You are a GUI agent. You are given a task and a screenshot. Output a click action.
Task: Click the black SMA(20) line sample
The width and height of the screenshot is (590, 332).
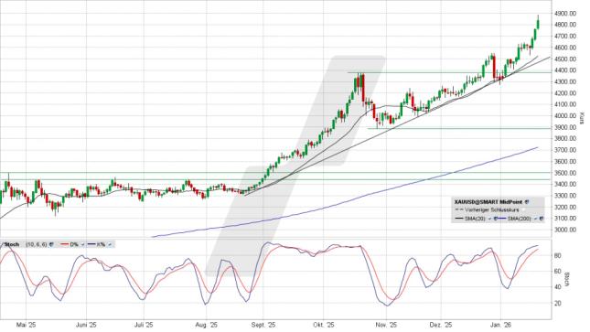[459, 219]
